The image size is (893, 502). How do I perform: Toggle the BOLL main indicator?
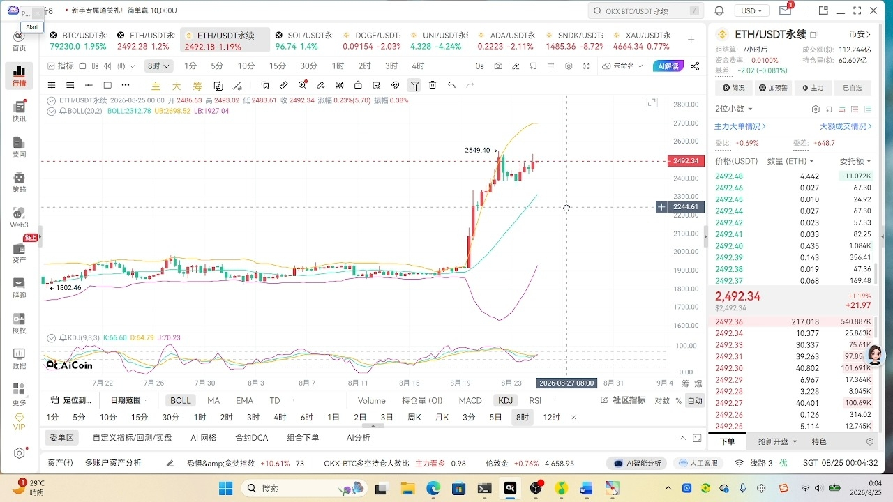point(180,400)
